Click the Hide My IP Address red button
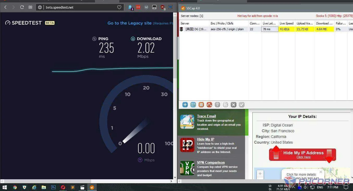The height and width of the screenshot is (191, 353). (302, 155)
